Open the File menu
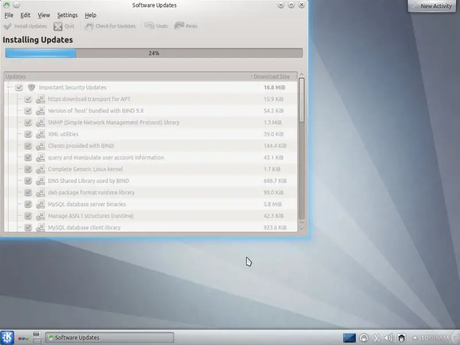This screenshot has height=345, width=460. tap(9, 16)
